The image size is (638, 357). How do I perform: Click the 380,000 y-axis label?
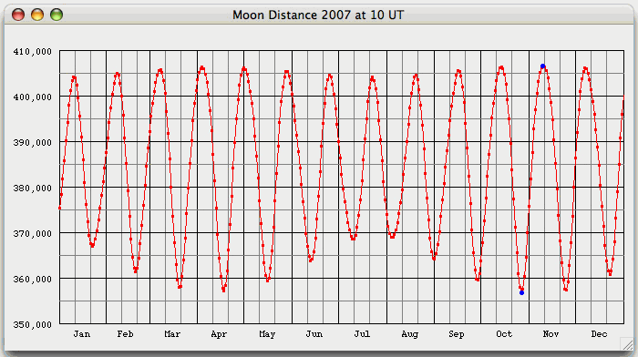point(33,189)
